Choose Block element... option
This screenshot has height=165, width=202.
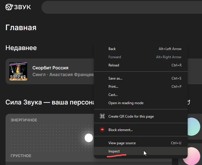141,130
